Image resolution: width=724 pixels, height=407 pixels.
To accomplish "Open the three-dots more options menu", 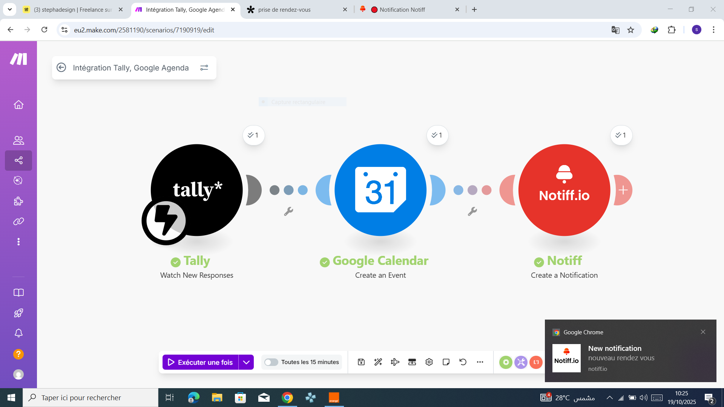I will coord(480,362).
